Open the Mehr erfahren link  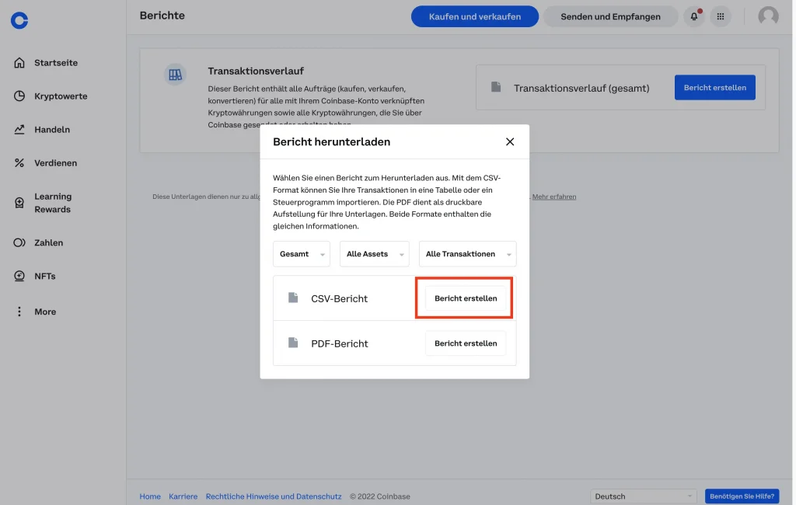tap(554, 197)
